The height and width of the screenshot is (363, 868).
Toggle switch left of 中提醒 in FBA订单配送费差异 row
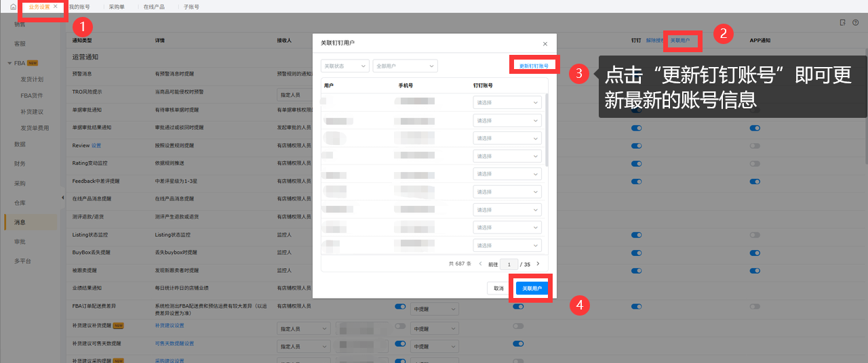(x=400, y=306)
